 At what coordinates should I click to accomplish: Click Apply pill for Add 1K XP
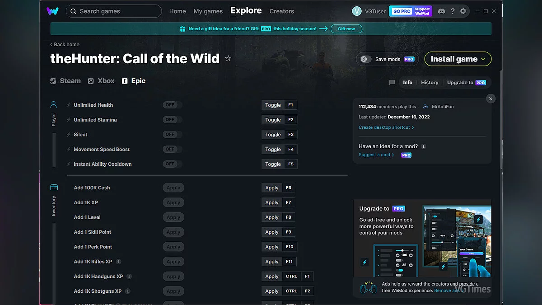pos(173,203)
